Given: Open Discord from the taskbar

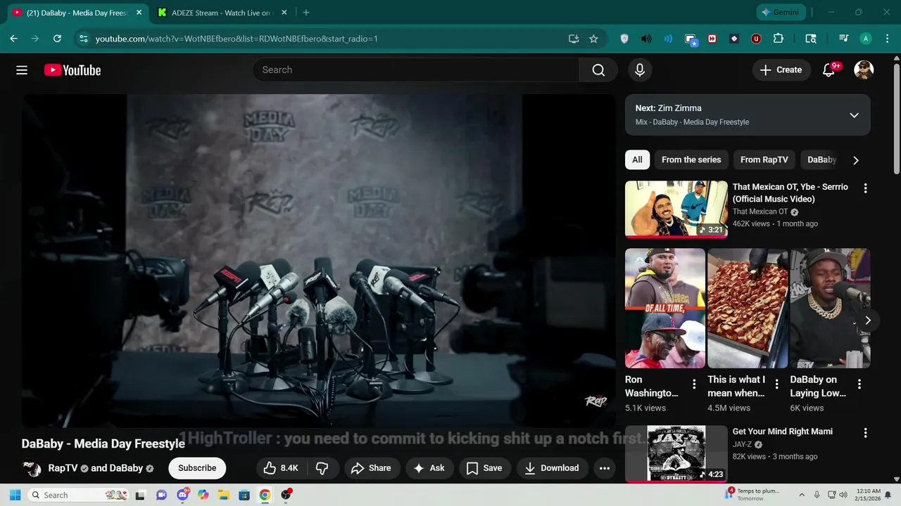Looking at the screenshot, I should pyautogui.click(x=183, y=495).
